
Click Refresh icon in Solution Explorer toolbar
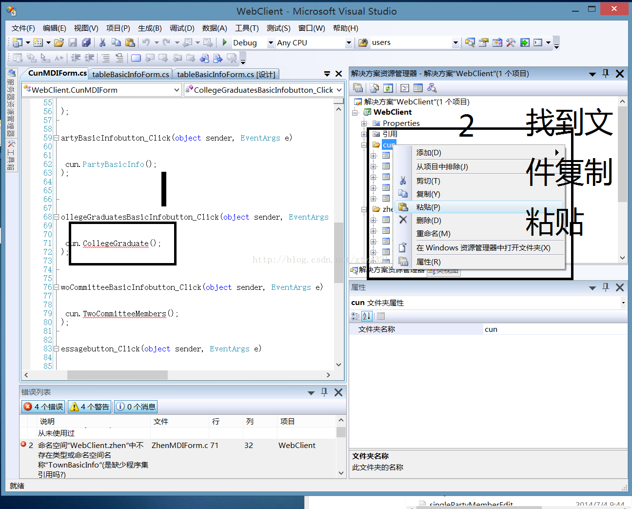pyautogui.click(x=388, y=88)
